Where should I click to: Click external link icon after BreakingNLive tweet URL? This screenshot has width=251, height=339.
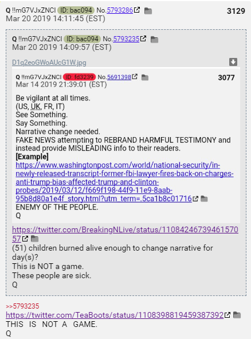coord(25,239)
